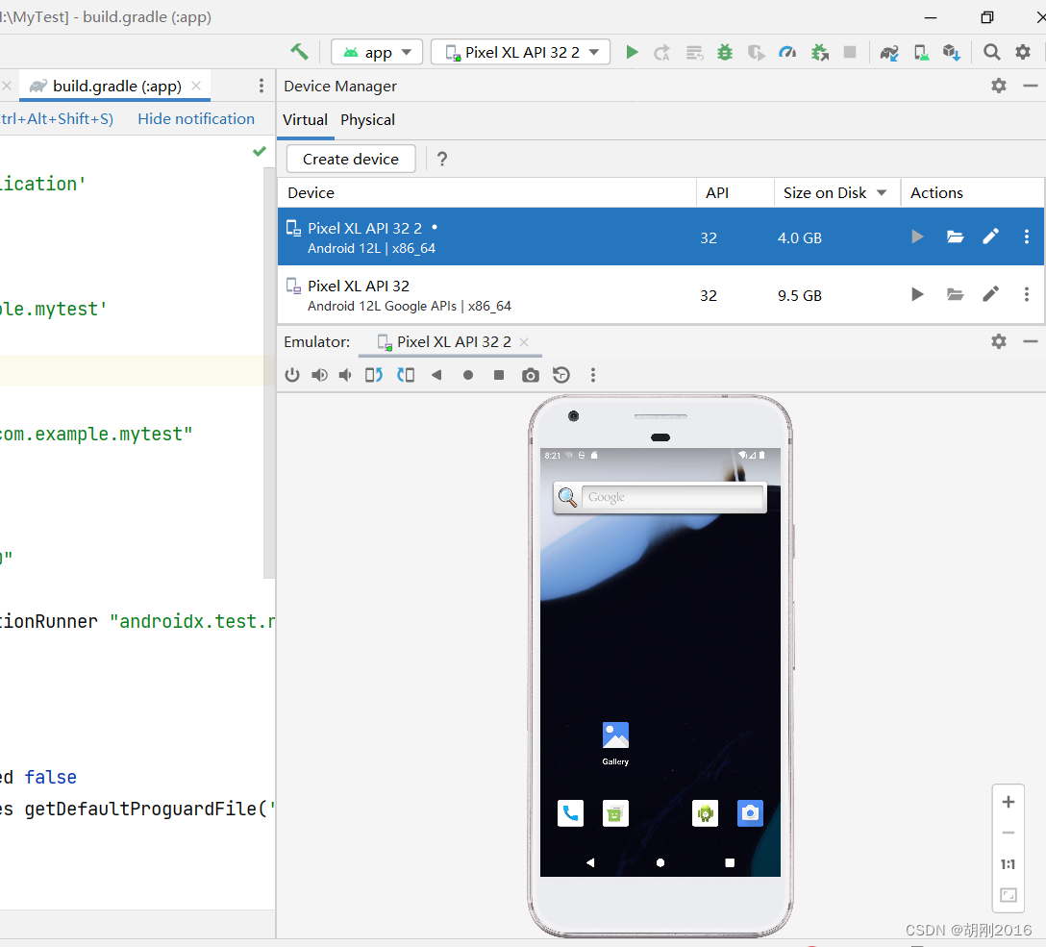The height and width of the screenshot is (947, 1046).
Task: Click the Google search field on phone
Action: point(672,497)
